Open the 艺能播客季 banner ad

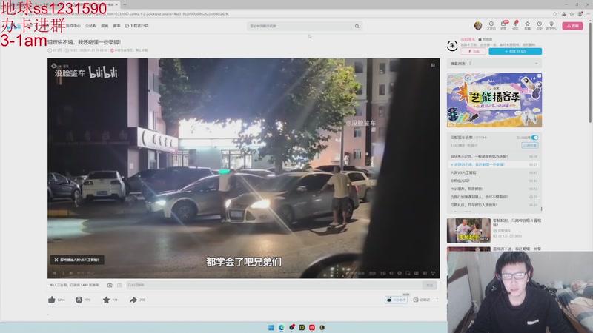[x=494, y=100]
